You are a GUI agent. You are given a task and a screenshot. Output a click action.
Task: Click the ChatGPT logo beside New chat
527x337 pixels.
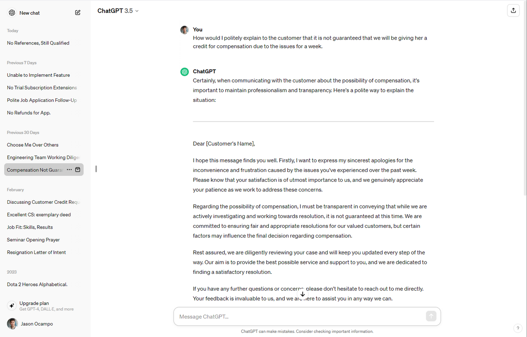point(12,13)
